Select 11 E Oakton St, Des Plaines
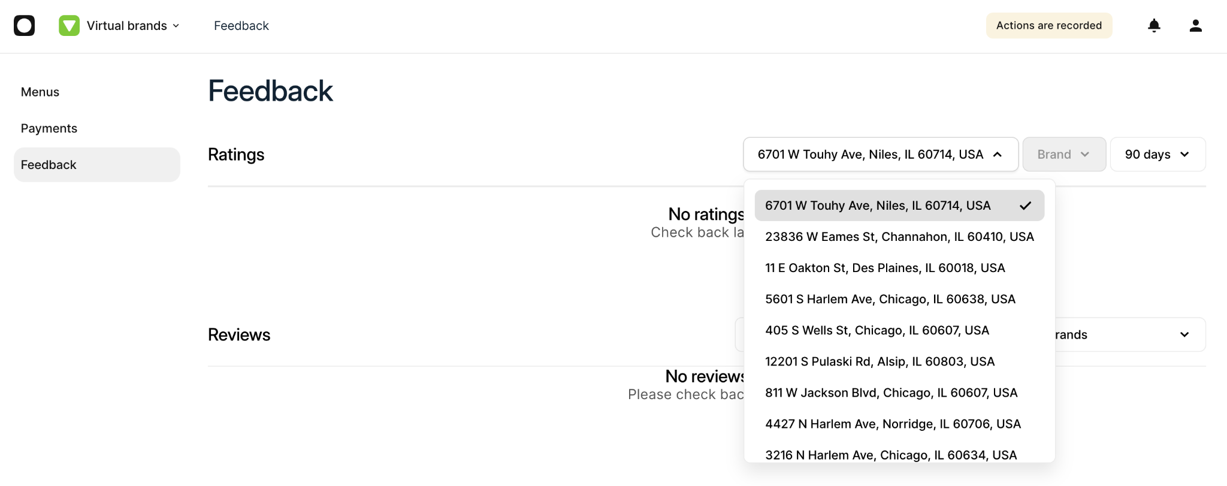Image resolution: width=1227 pixels, height=486 pixels. 899,268
